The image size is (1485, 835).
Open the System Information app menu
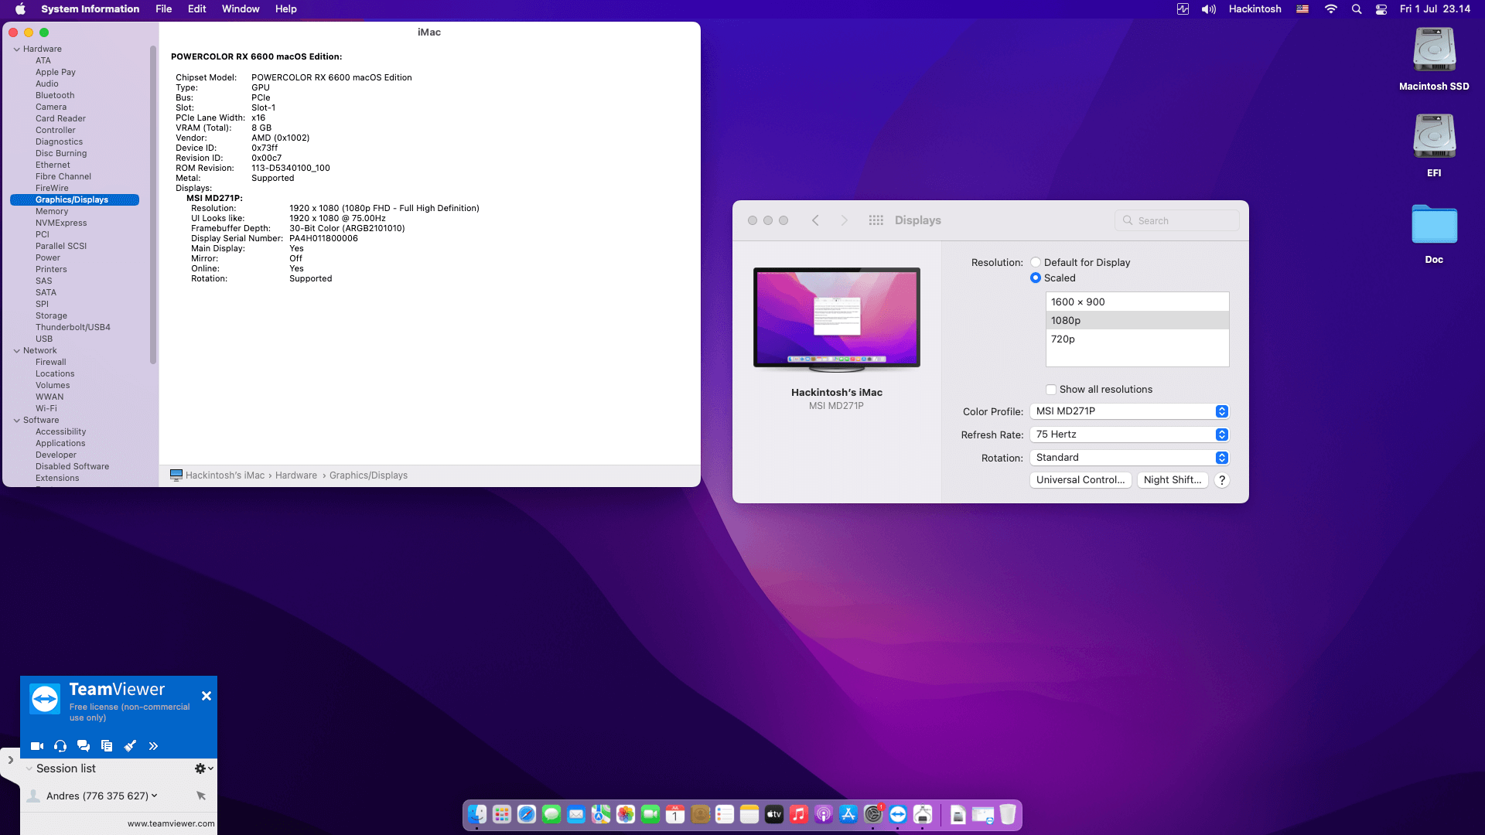90,9
